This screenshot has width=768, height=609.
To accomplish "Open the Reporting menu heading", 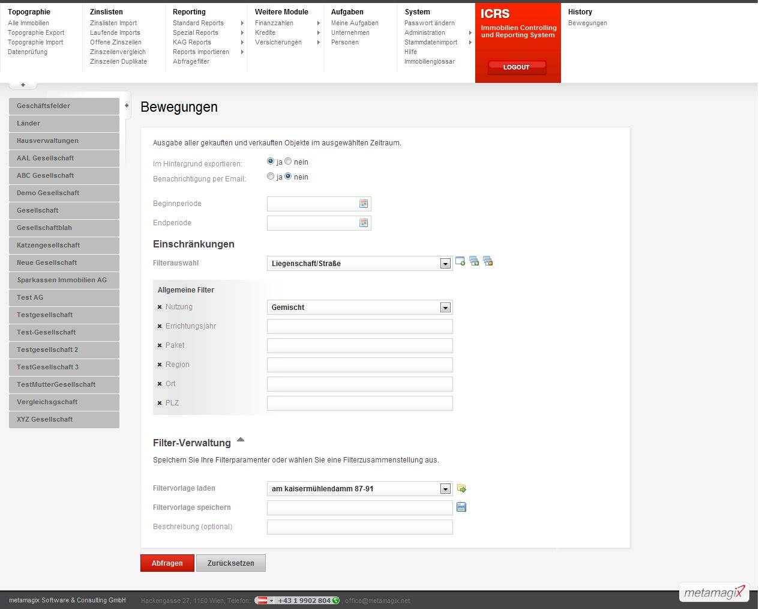I will click(x=189, y=12).
